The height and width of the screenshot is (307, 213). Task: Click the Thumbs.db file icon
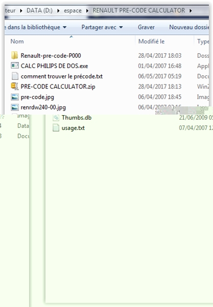tap(56, 118)
